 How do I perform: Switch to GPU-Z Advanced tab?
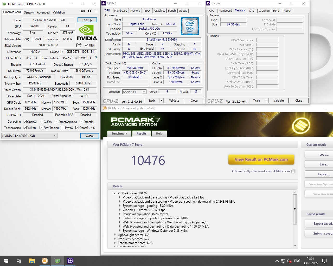pyautogui.click(x=43, y=12)
